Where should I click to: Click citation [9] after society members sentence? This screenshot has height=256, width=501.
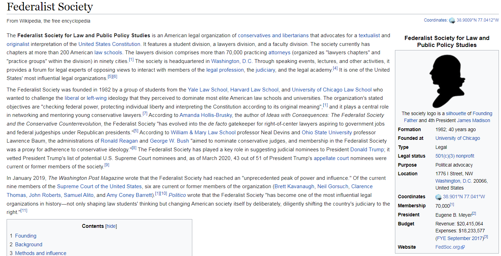pos(107,165)
